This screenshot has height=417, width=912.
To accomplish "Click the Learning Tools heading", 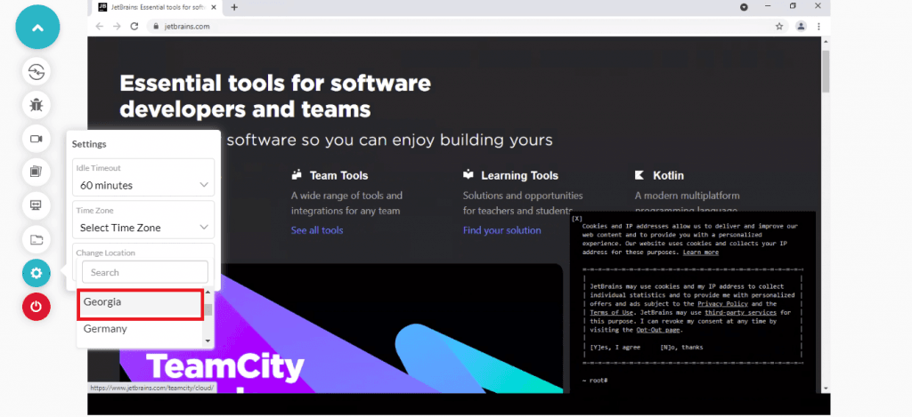I will pos(519,175).
